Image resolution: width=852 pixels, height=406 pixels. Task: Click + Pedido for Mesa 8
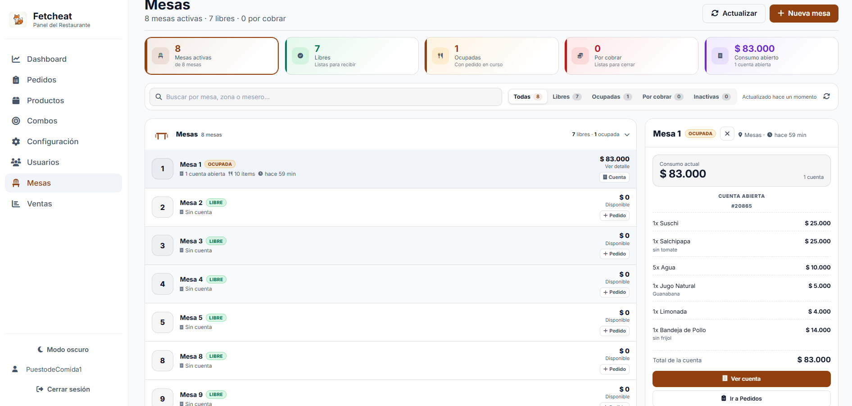[614, 369]
